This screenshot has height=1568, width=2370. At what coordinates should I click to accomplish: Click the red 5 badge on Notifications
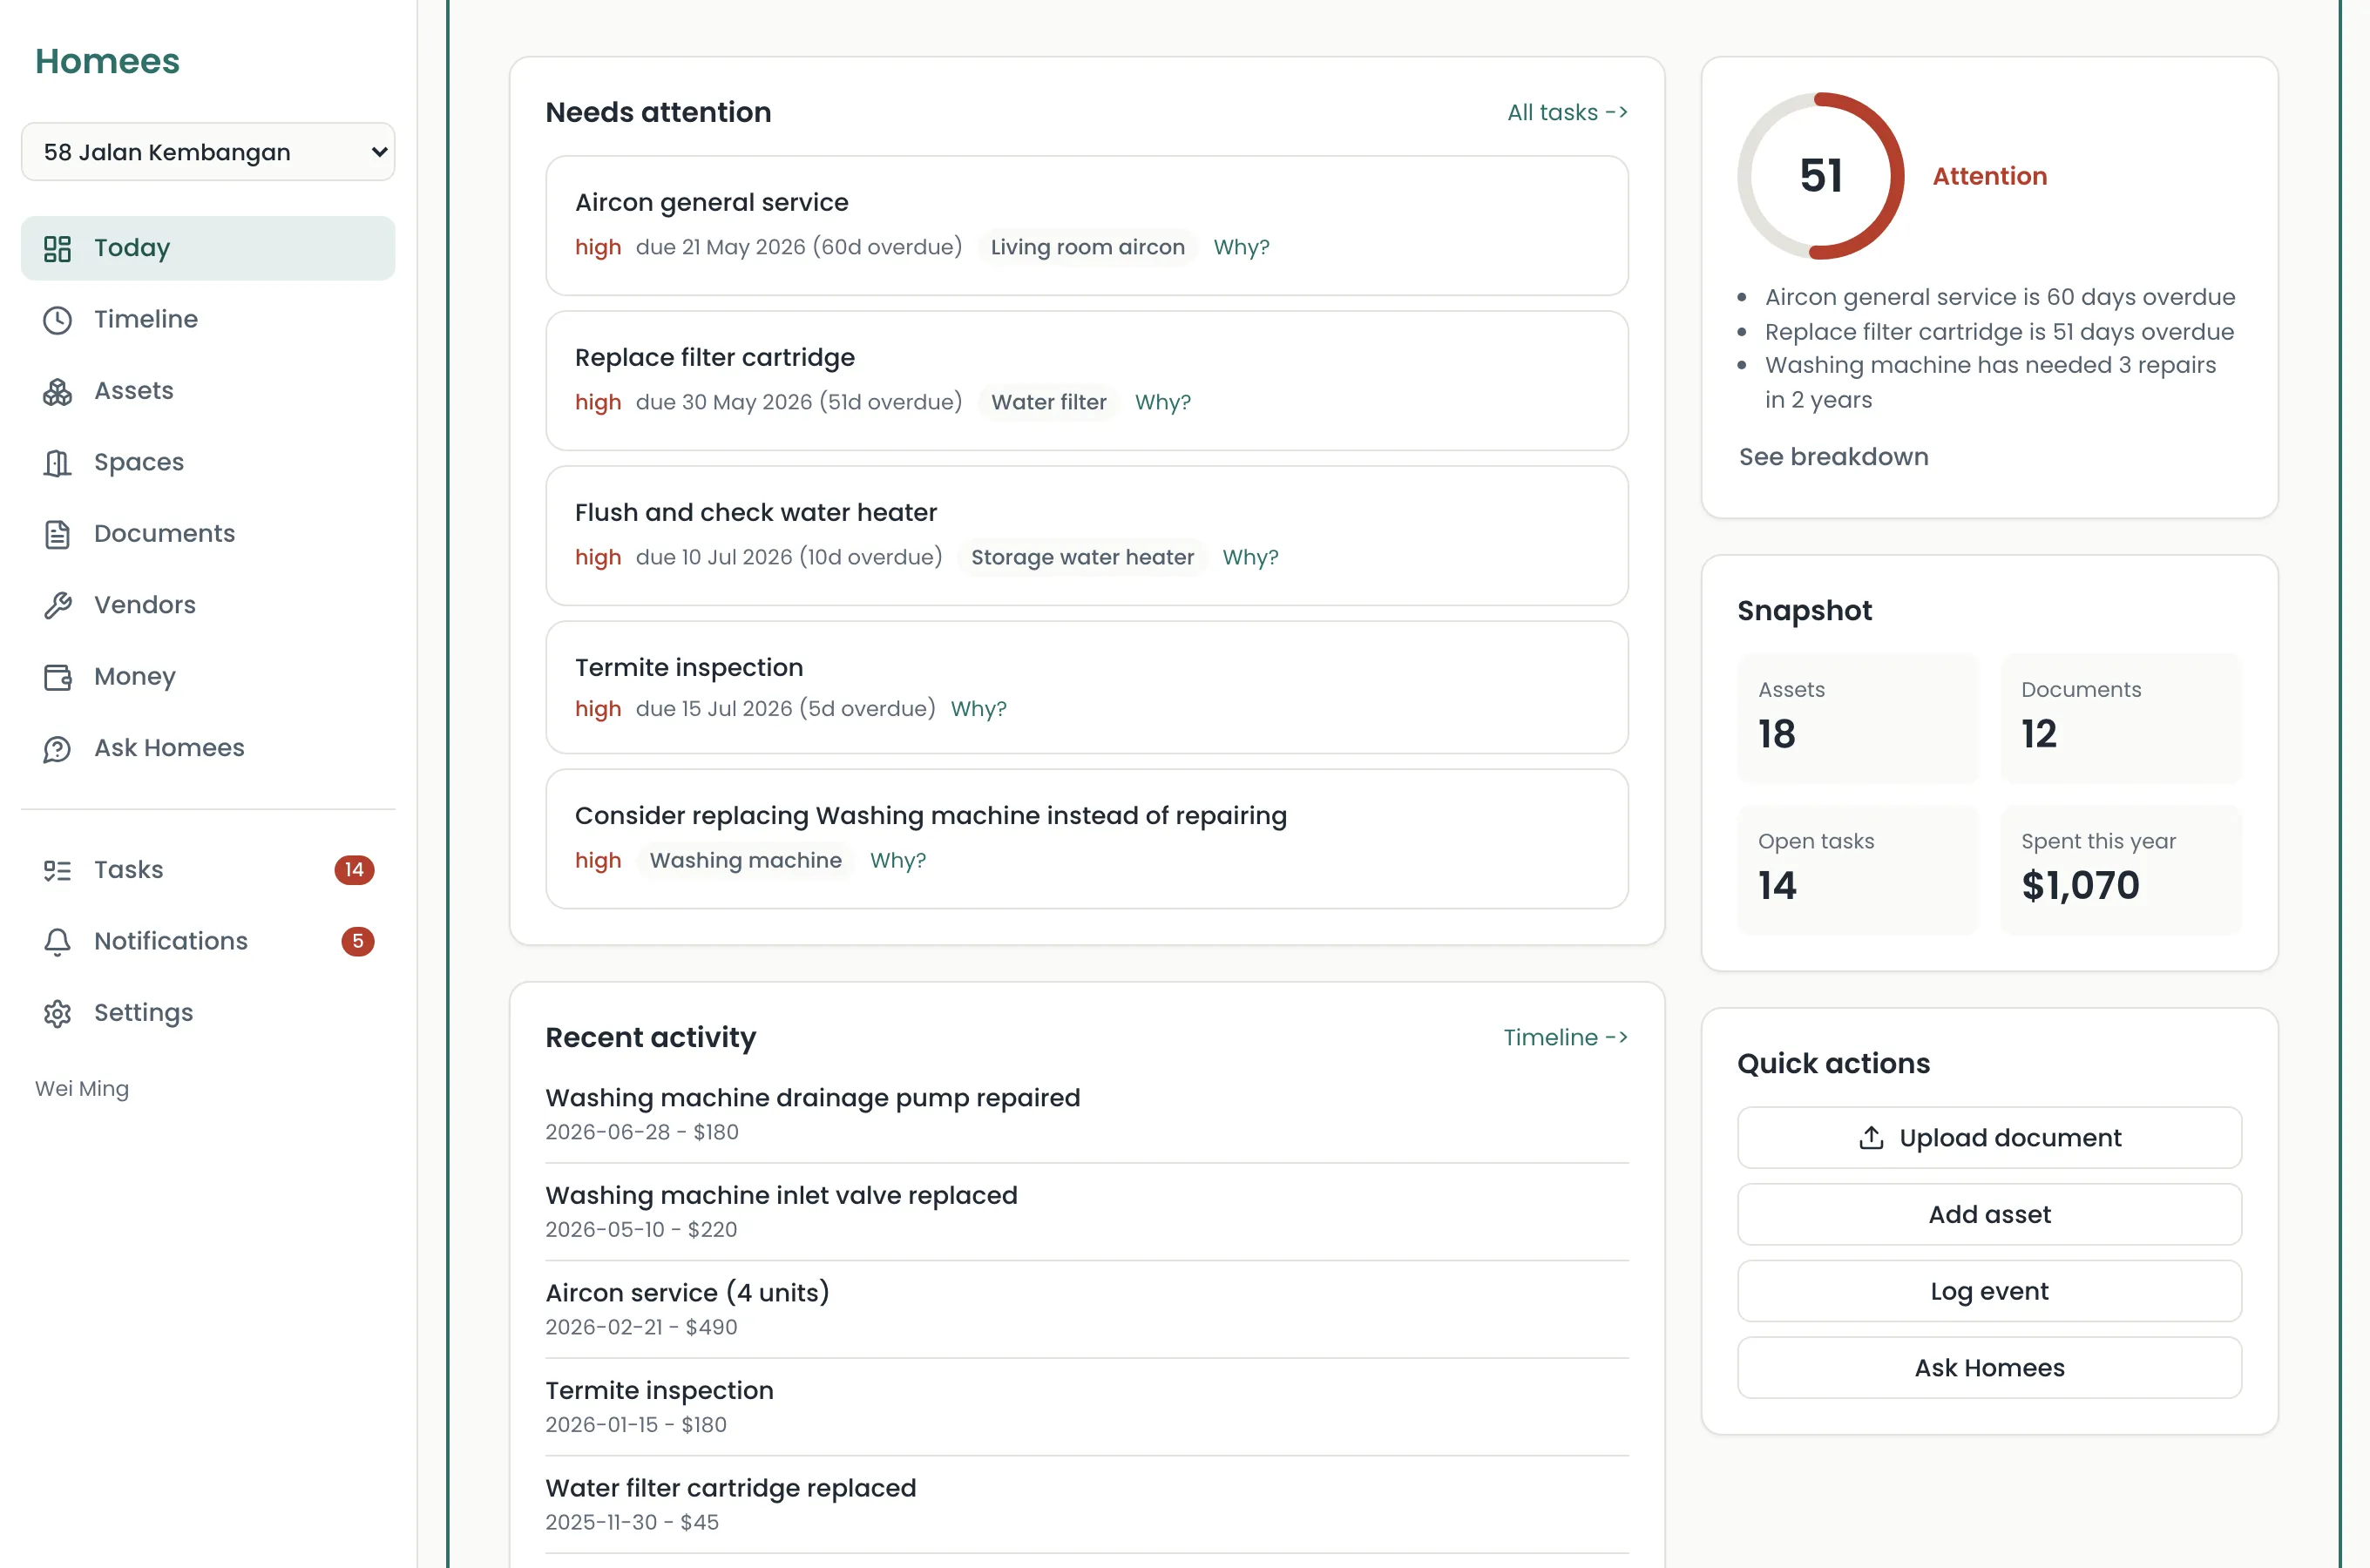click(x=358, y=942)
